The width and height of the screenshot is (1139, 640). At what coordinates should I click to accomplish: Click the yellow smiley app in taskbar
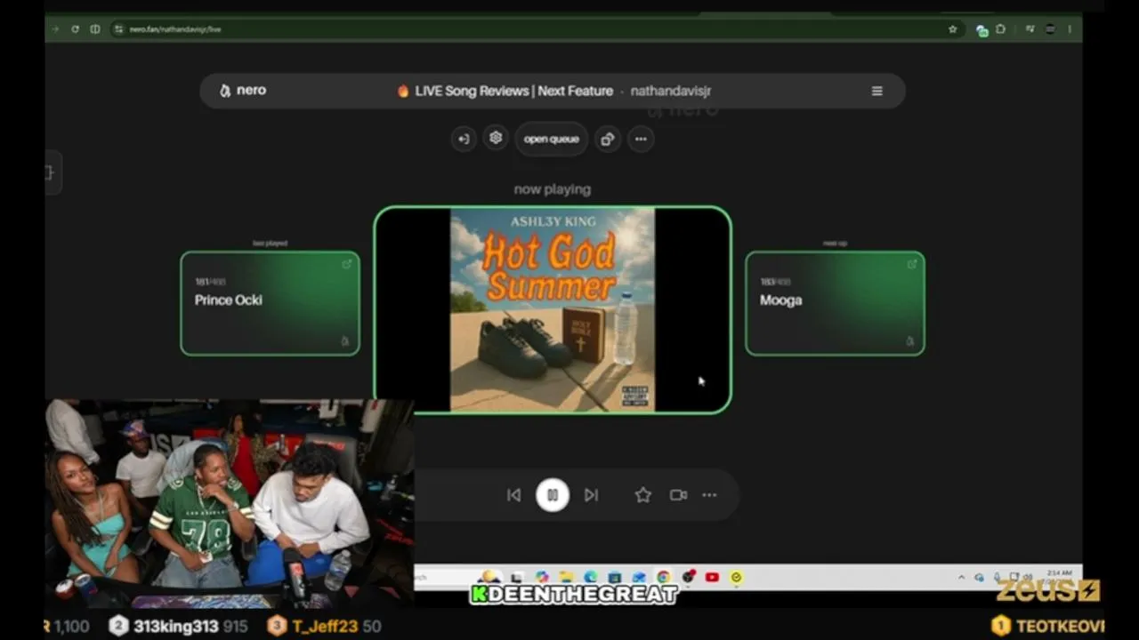point(736,578)
